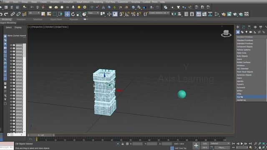Open the Curve Editor
267x150 pixels.
click(204, 14)
